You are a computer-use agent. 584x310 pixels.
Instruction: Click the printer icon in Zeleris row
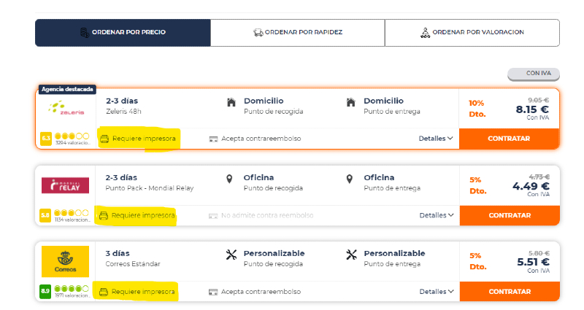coord(104,139)
